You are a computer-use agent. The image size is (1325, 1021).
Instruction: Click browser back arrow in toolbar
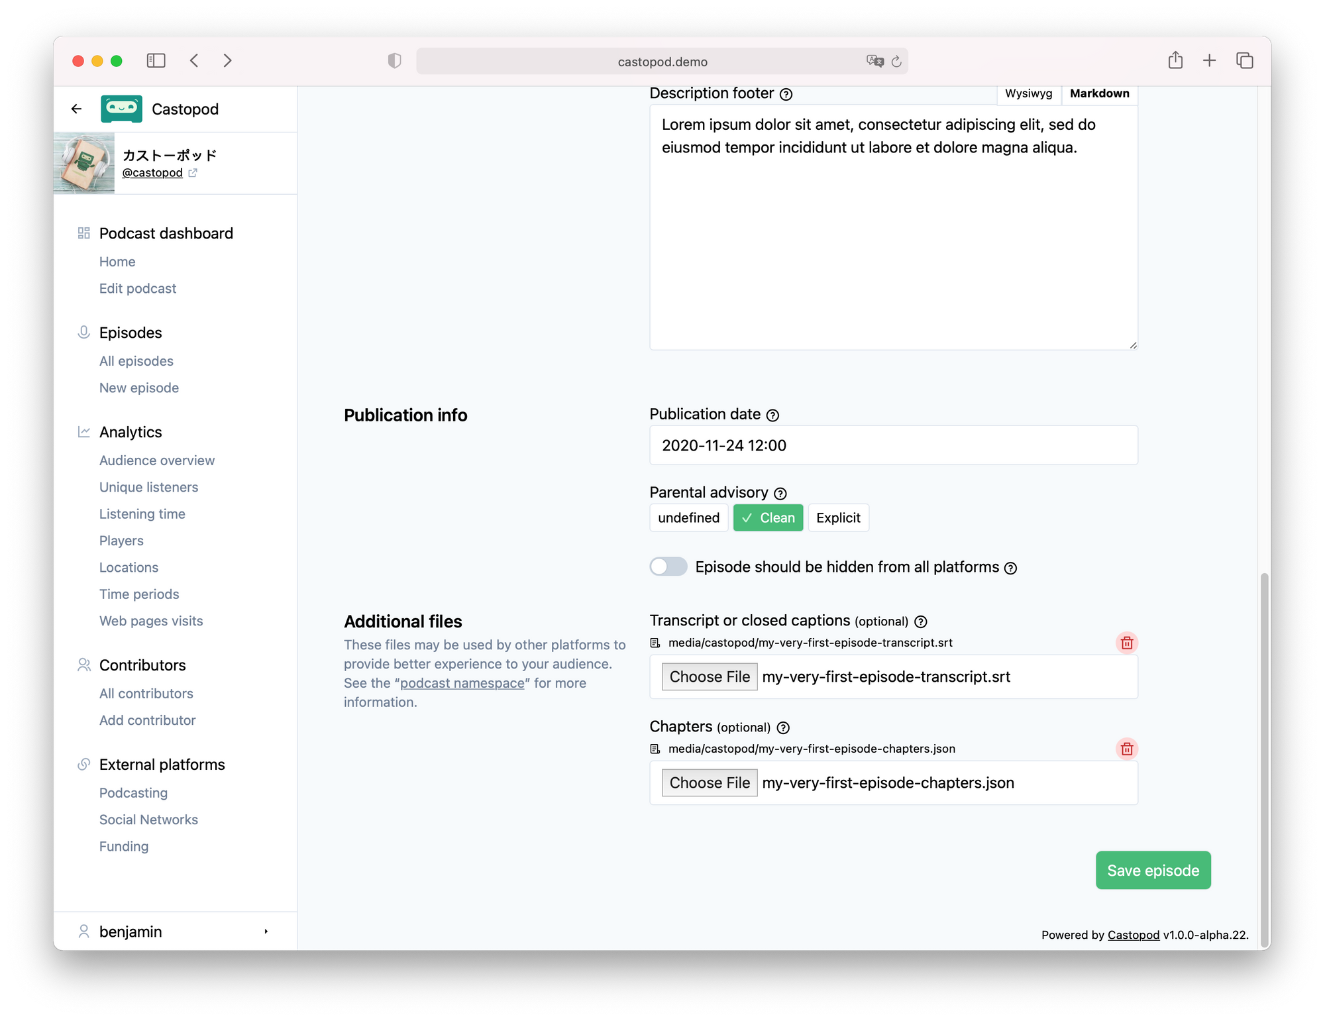[195, 61]
